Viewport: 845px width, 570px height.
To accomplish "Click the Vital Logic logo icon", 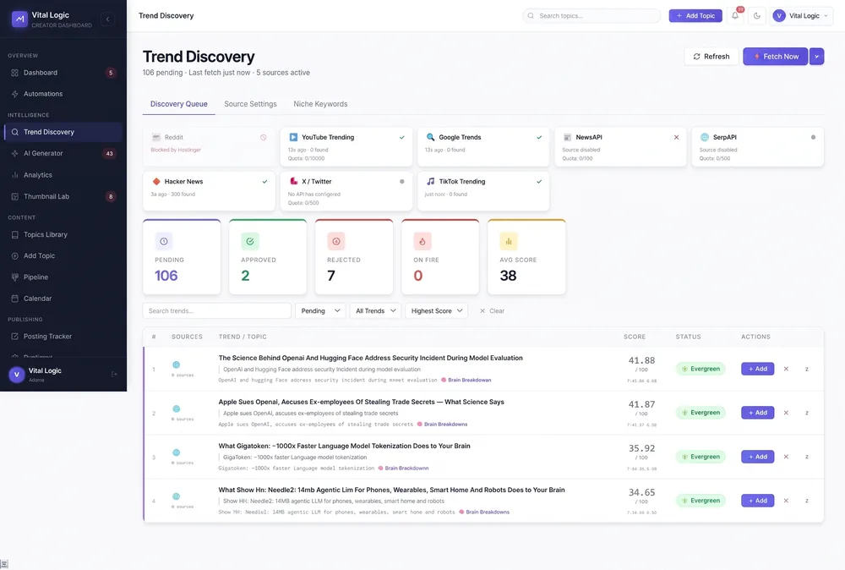I will [19, 19].
